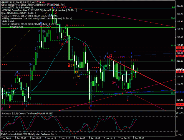Click the 7 Jan 10:15 time label

click(x=50, y=138)
